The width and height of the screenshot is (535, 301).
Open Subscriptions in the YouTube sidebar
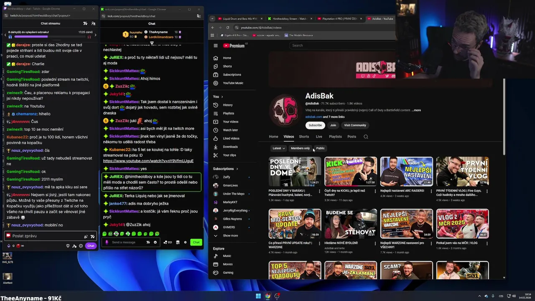[x=232, y=74]
